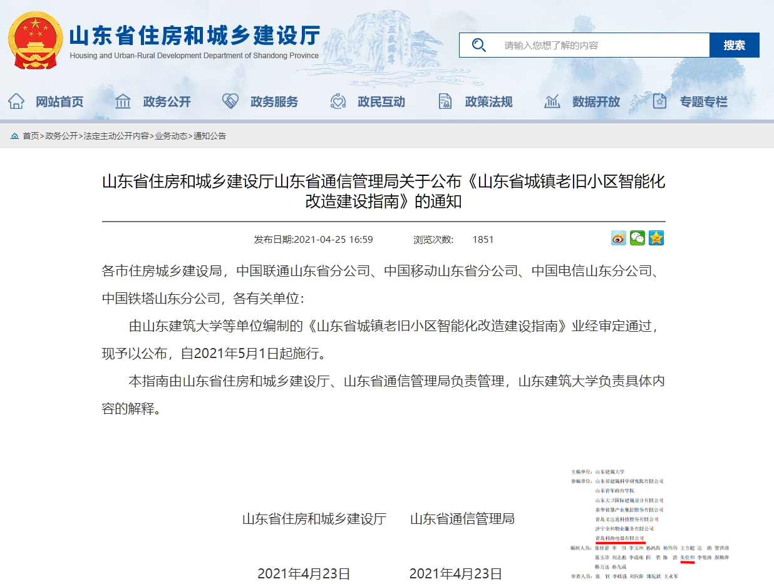Click the handshake icon beside 政务服务
Screen dimensions: 774x584
(230, 101)
